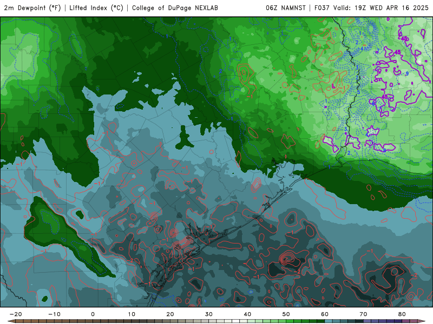Click the "Lifted Index (°C)" title text
This screenshot has width=433, height=324.
pyautogui.click(x=96, y=8)
